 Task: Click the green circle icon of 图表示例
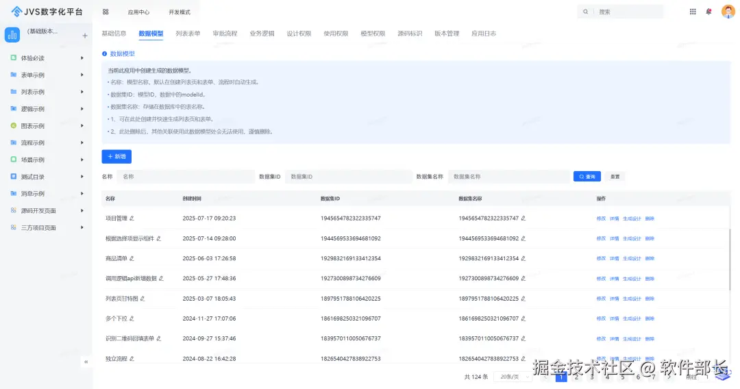13,125
